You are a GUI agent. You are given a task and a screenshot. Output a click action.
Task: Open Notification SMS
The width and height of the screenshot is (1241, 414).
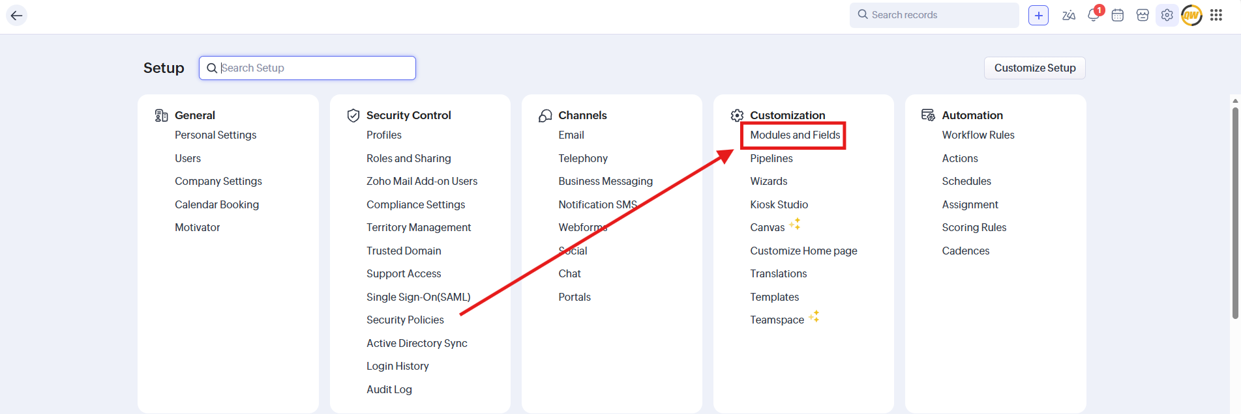click(x=598, y=204)
